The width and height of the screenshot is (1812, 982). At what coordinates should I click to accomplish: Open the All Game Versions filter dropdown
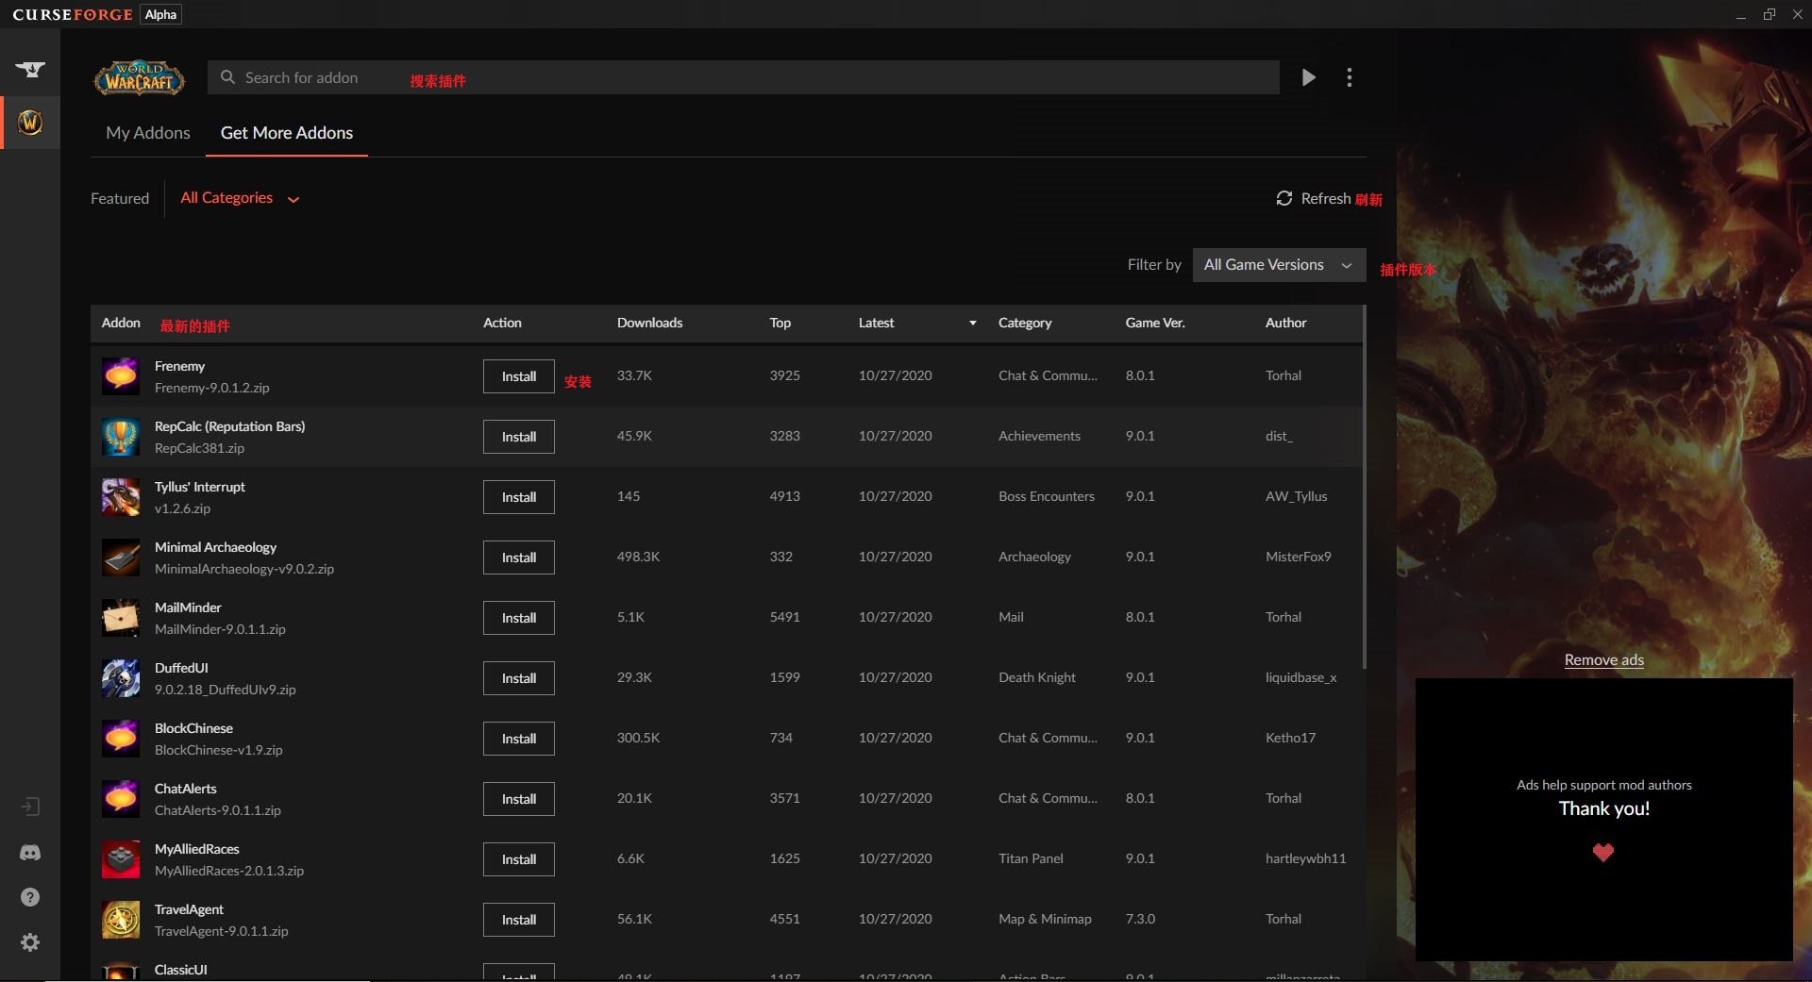pos(1279,265)
